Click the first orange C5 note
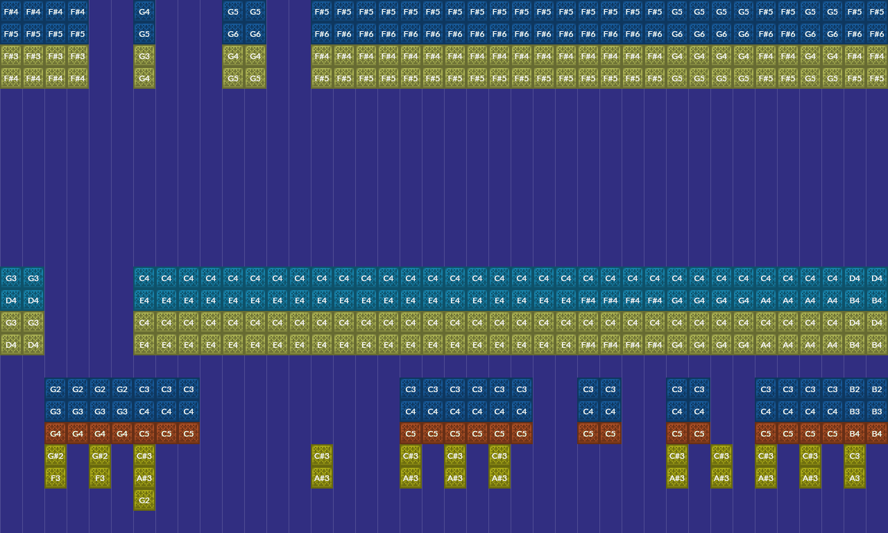888x533 pixels. pos(144,433)
